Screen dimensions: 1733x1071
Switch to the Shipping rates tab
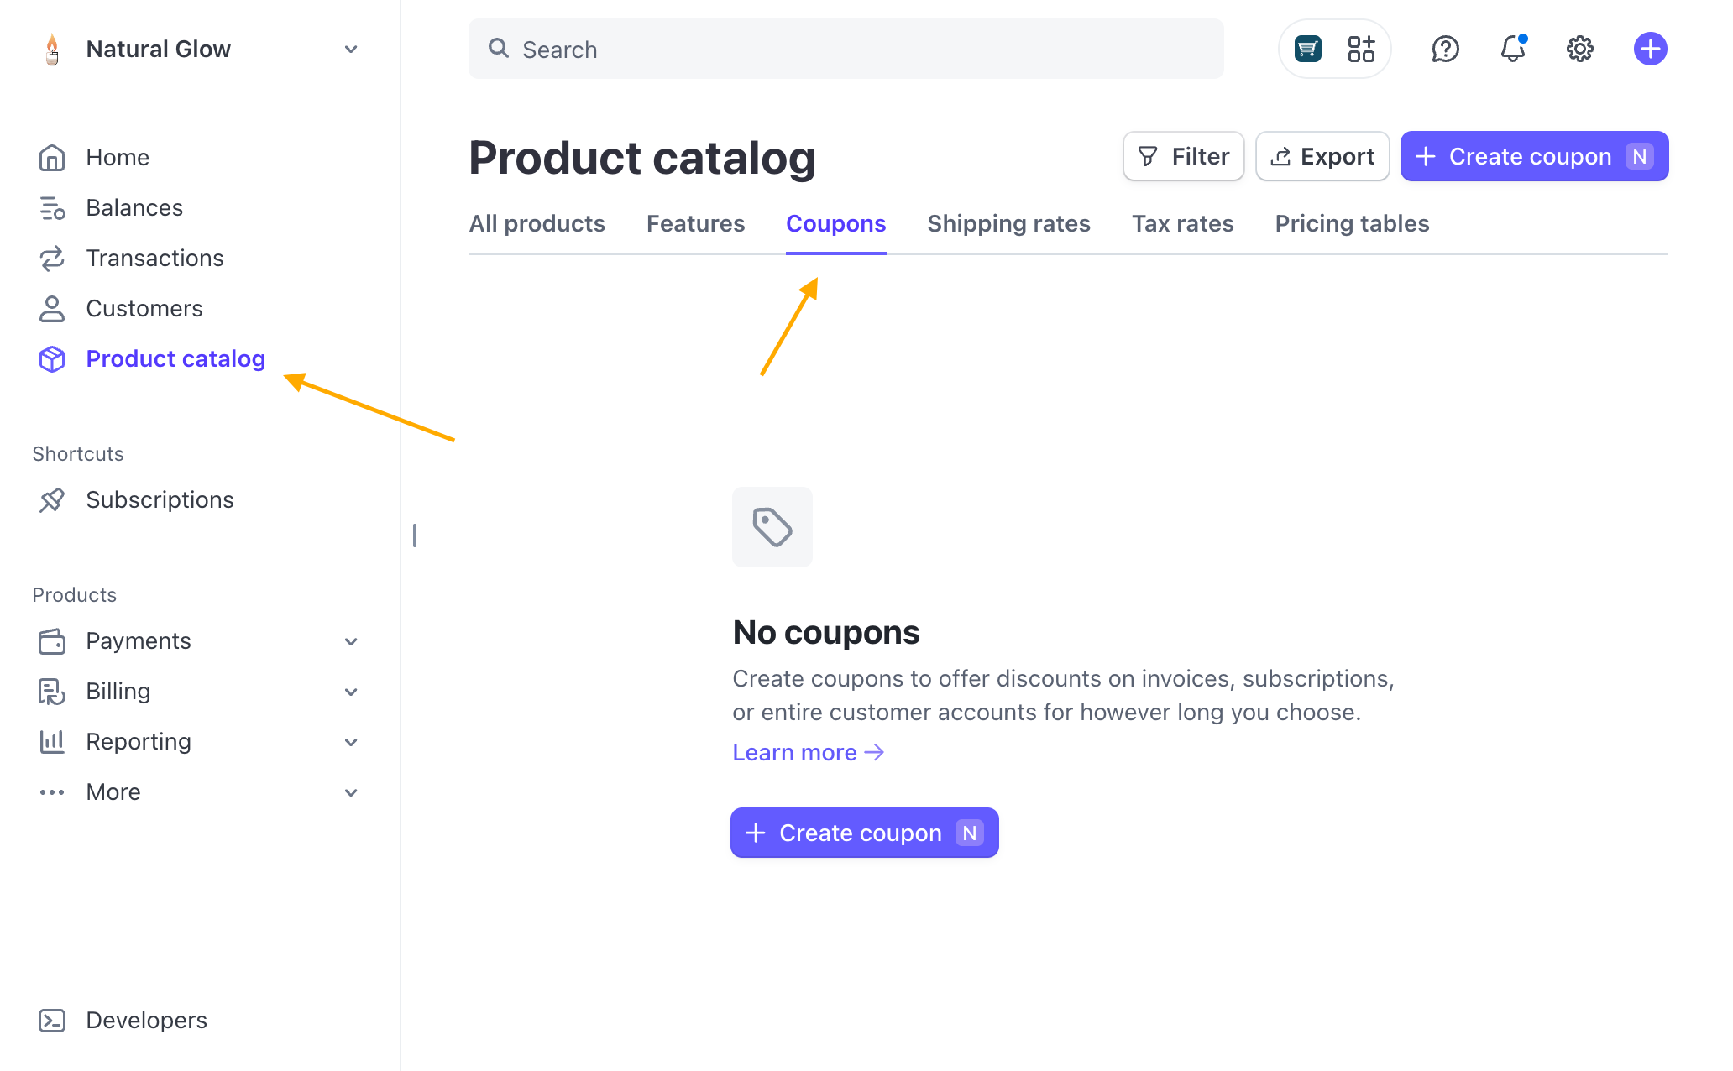coord(1008,224)
